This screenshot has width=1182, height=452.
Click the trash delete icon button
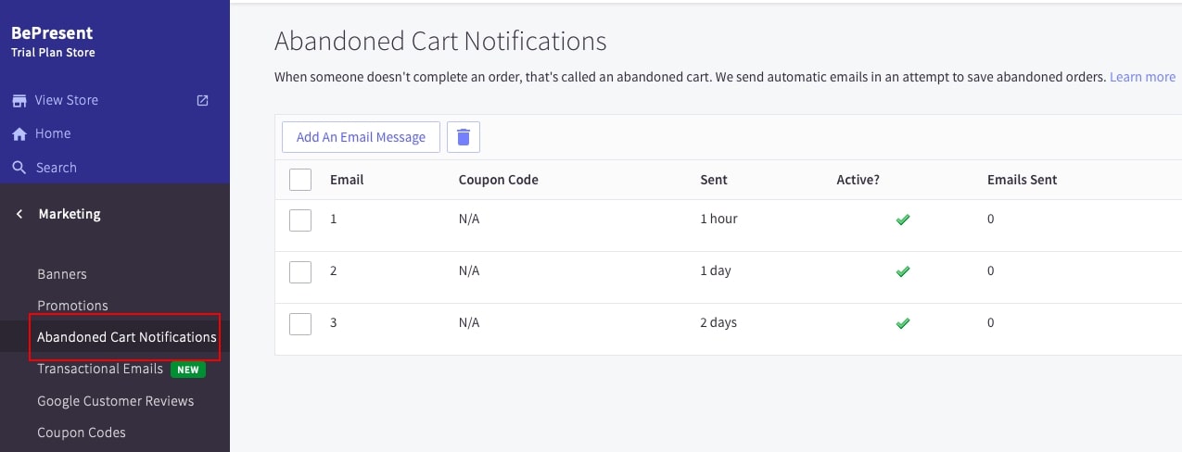(x=464, y=137)
